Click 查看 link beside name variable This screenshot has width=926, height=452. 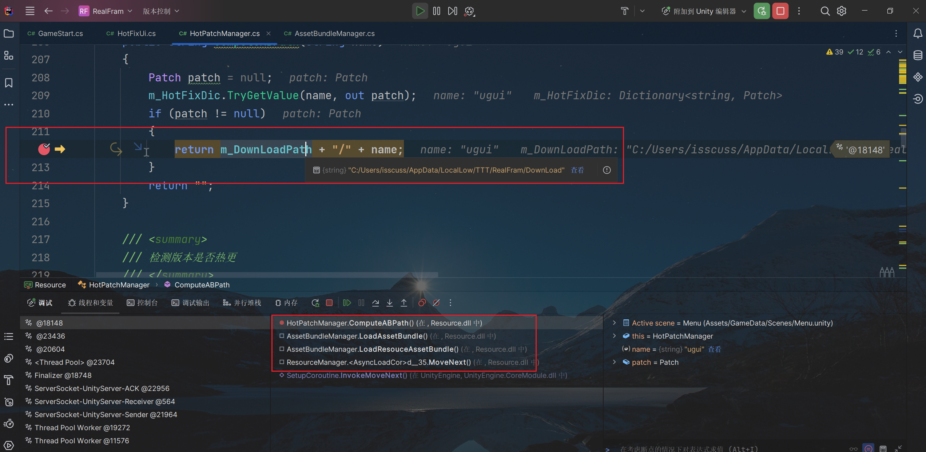coord(715,349)
